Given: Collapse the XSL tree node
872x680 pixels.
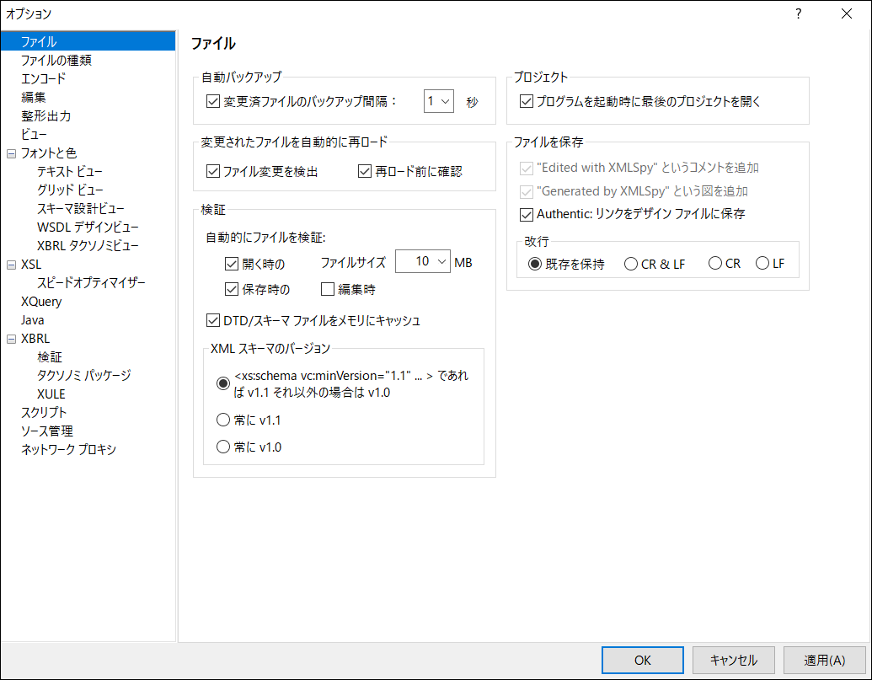Looking at the screenshot, I should 11,265.
